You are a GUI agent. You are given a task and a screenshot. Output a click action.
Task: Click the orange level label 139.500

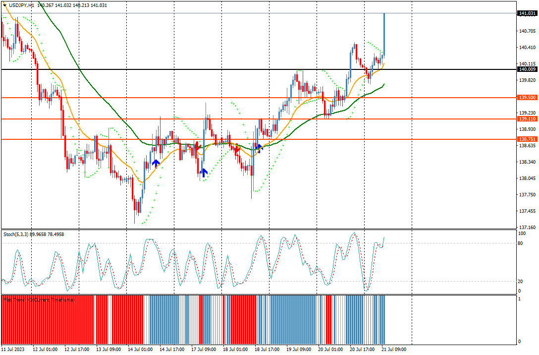point(527,98)
